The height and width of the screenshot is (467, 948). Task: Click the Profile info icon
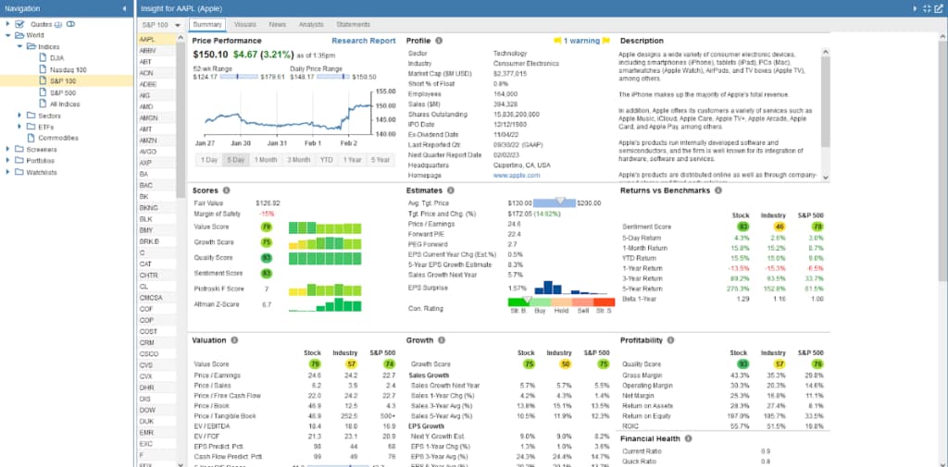(439, 41)
